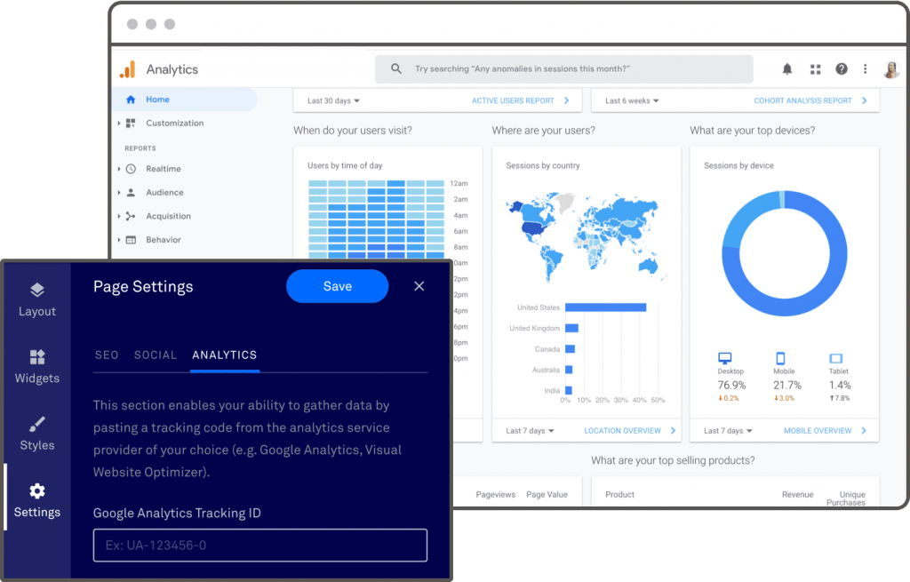This screenshot has height=582, width=910.
Task: Open the Google apps grid icon
Action: pos(815,69)
